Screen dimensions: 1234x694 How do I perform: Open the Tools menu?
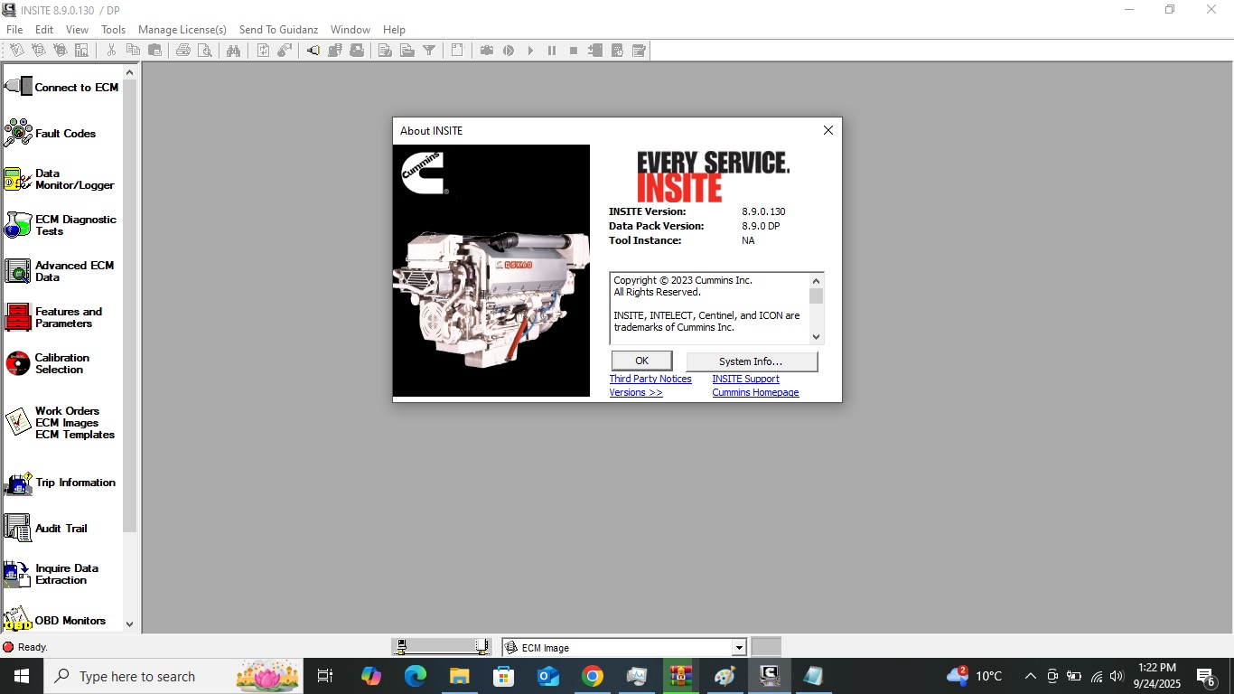coord(113,29)
